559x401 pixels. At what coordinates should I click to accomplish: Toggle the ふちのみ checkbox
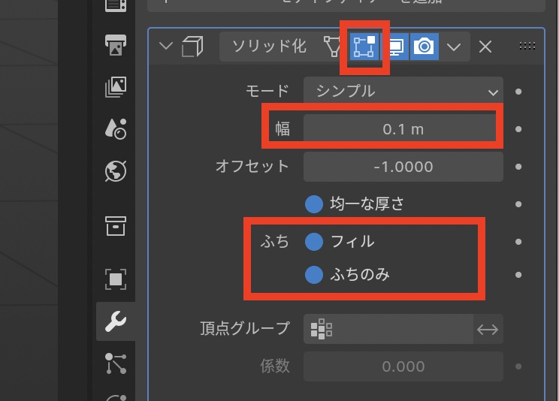pyautogui.click(x=314, y=276)
